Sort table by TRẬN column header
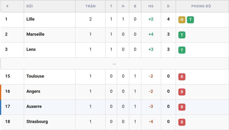This screenshot has width=229, height=130. (x=90, y=6)
